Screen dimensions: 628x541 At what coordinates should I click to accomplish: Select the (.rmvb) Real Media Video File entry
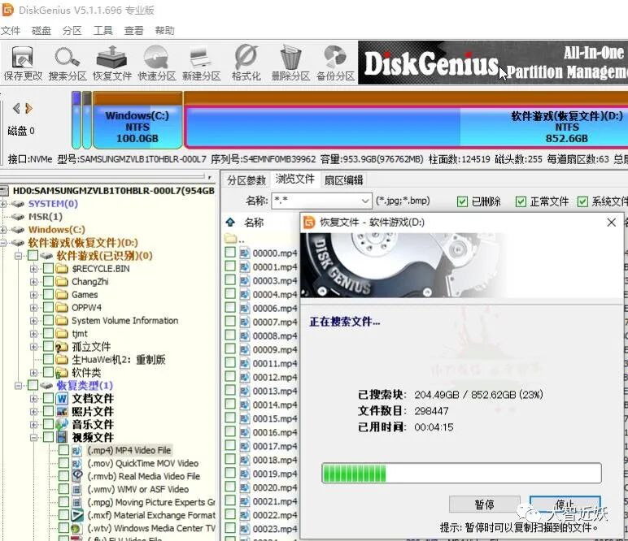pos(144,476)
